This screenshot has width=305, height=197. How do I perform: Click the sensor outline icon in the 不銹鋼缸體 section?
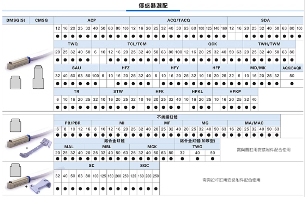pos(16,125)
